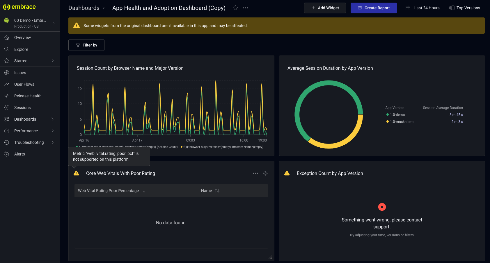Go to the Sessions page
490x263 pixels.
pos(22,108)
